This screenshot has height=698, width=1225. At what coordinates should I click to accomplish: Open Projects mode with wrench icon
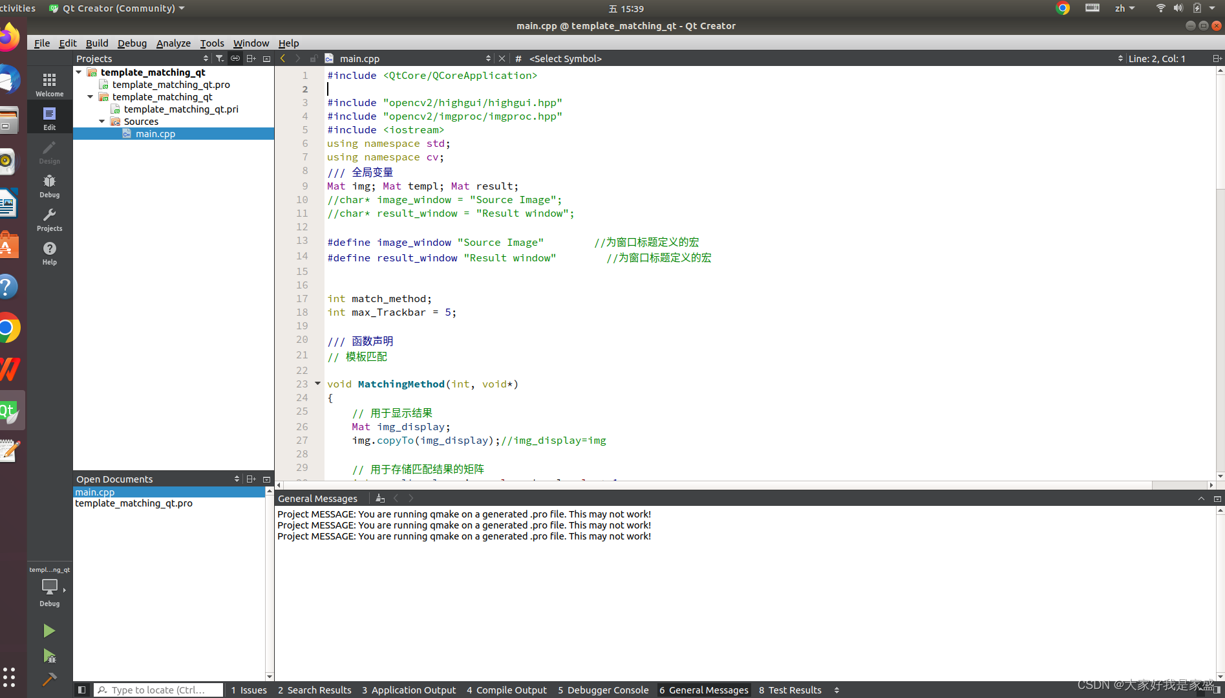pos(49,219)
